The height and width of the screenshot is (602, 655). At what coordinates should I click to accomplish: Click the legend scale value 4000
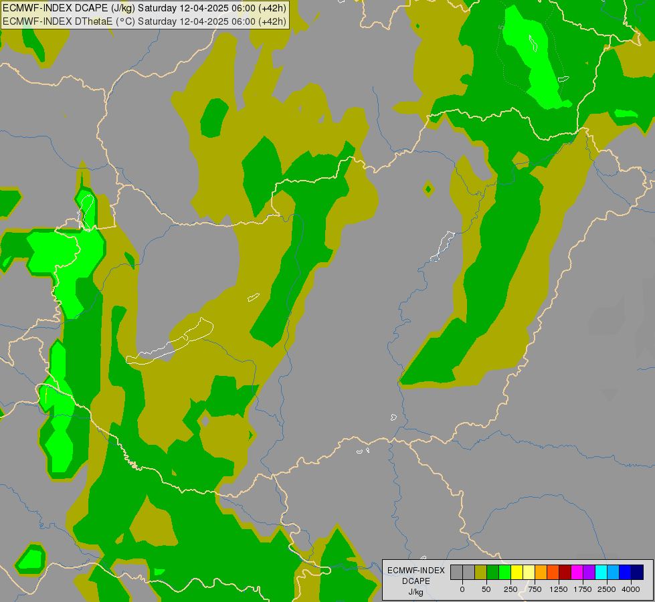pos(631,589)
